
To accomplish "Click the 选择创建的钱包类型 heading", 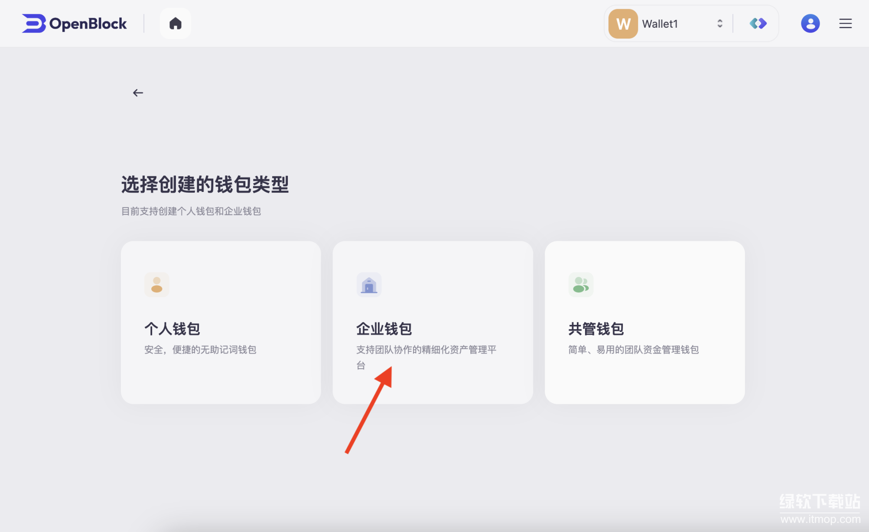I will coord(205,185).
